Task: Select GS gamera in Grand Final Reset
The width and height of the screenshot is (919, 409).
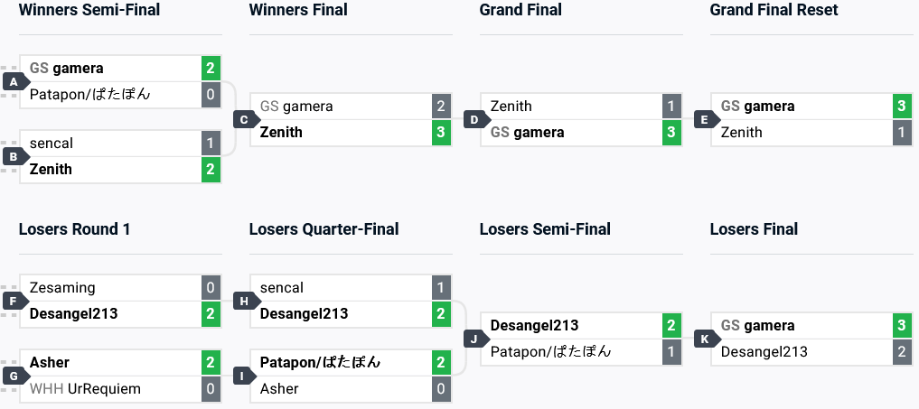Action: point(757,107)
